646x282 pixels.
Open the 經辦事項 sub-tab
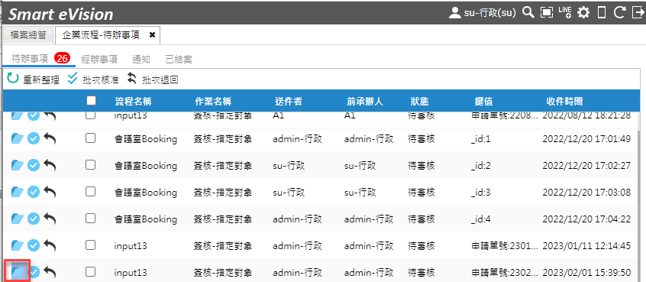pos(99,59)
